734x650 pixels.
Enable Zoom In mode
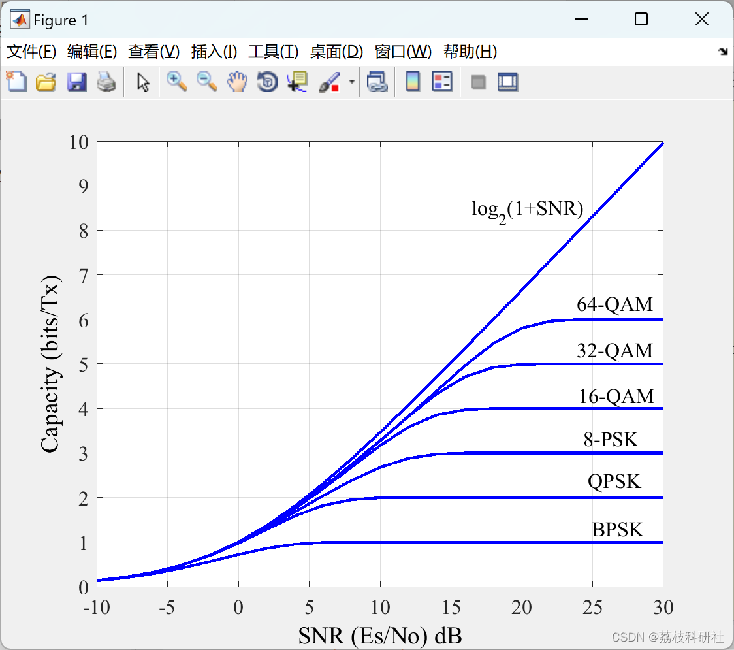pos(177,82)
